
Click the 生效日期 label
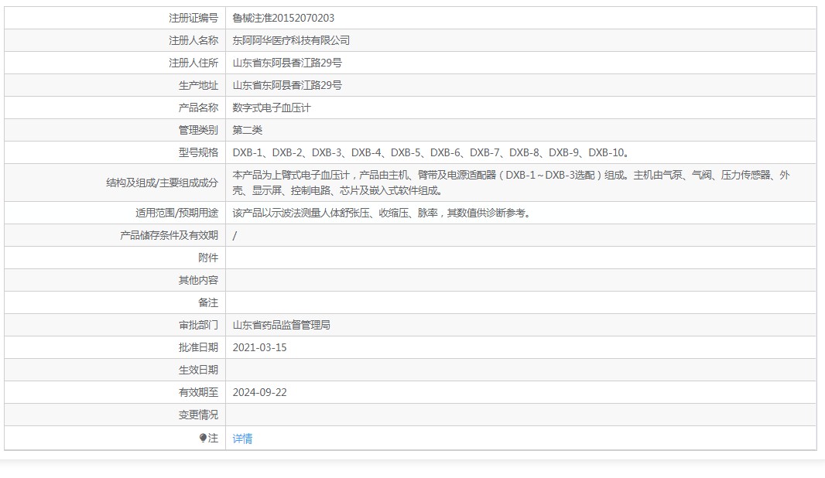click(198, 370)
